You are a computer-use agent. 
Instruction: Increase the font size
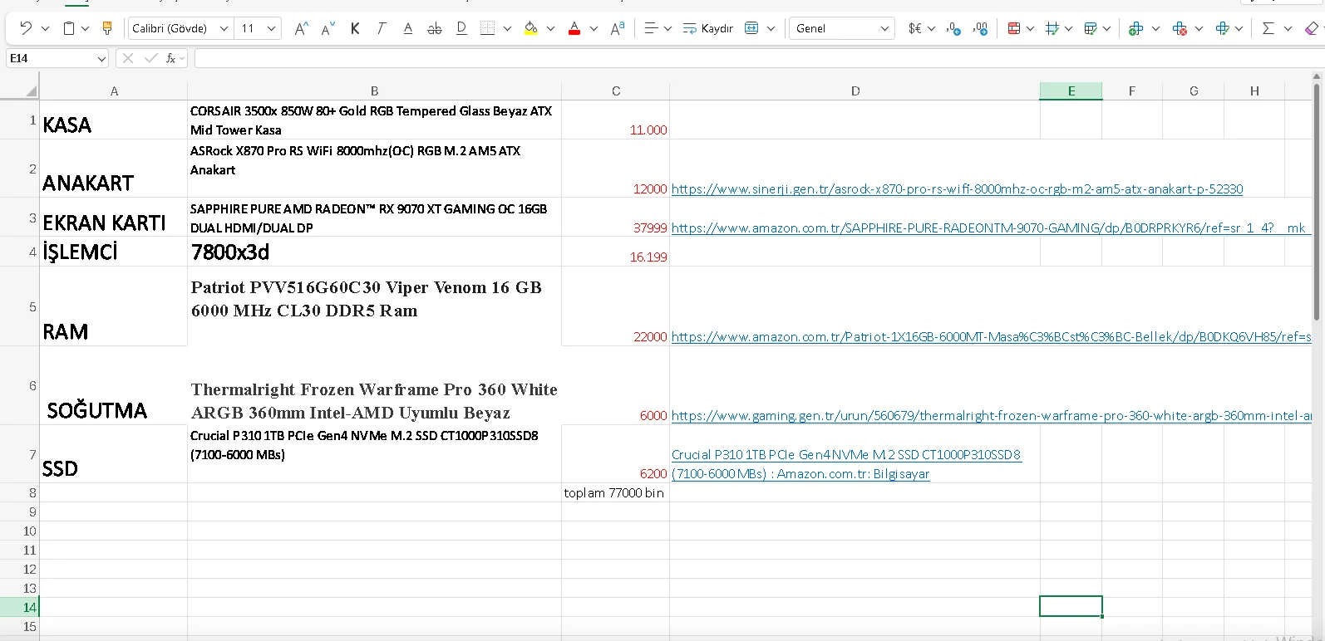tap(302, 28)
